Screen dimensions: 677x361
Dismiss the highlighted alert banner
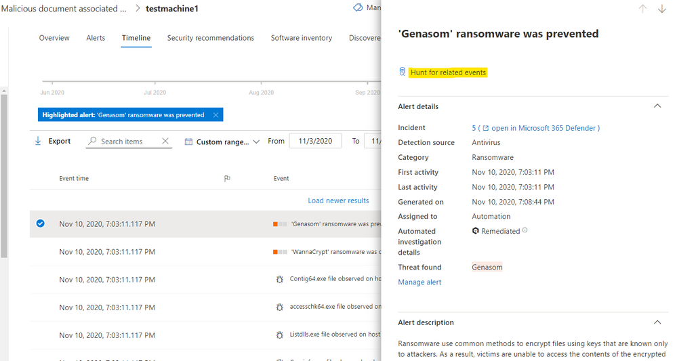(x=216, y=115)
